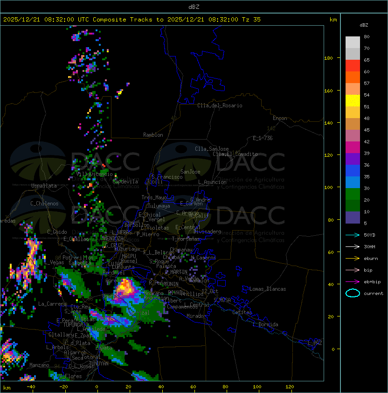Click the TUNUYAN map label
Screen dimensions: 388x393
tap(99, 364)
